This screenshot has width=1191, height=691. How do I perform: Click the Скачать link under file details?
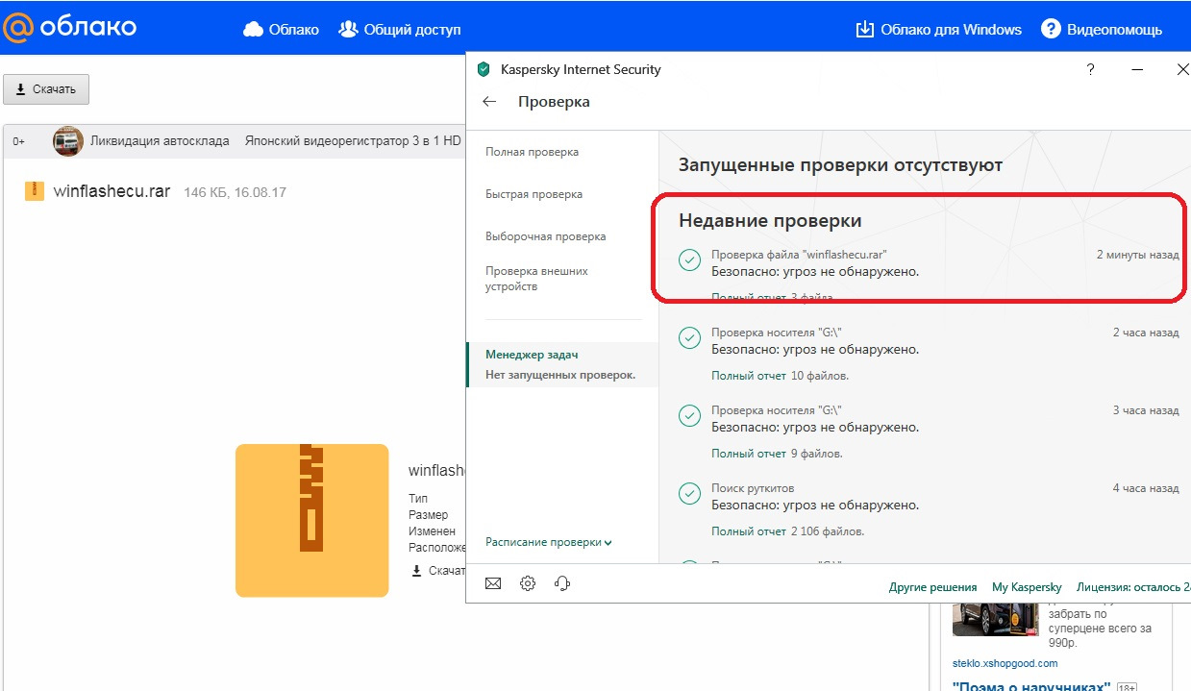click(438, 570)
